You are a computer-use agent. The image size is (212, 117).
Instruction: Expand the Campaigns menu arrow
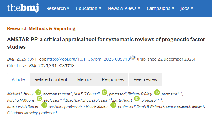point(173,8)
